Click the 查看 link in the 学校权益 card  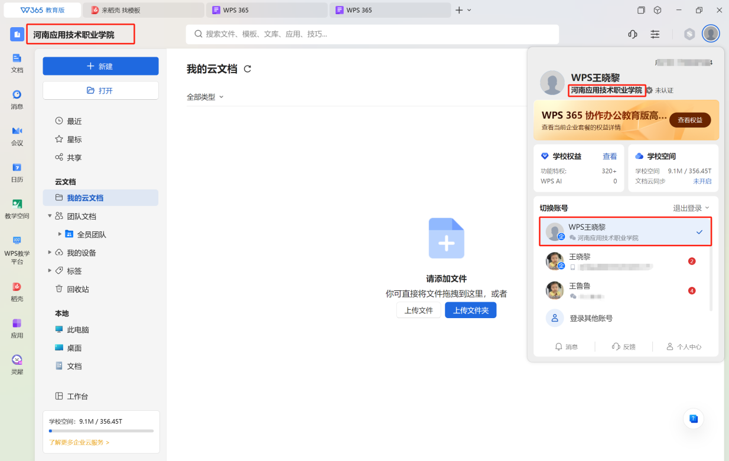[x=610, y=156]
